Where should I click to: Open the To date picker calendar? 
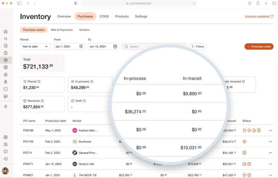click(x=115, y=46)
